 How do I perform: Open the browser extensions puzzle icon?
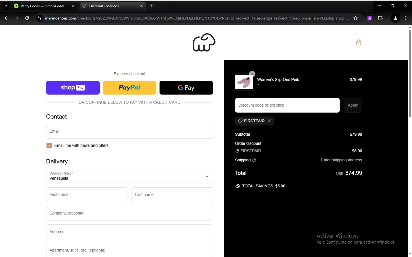tap(380, 18)
